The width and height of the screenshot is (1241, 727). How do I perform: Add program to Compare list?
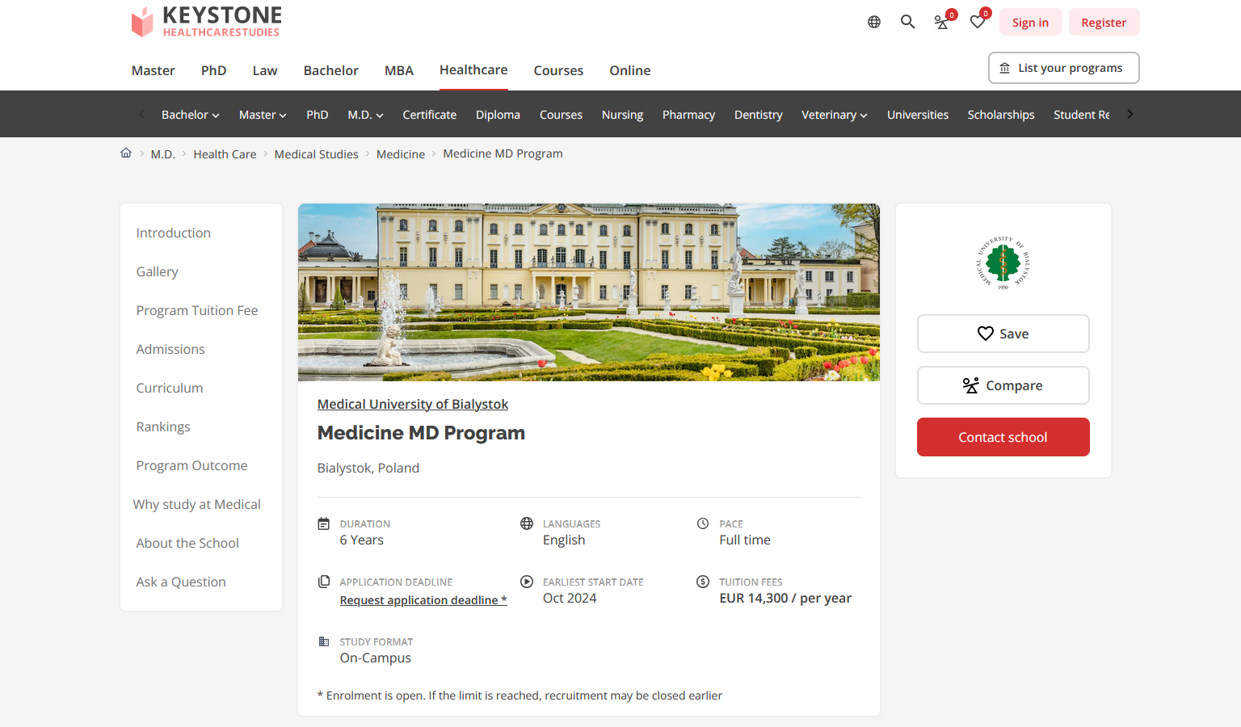(x=1003, y=385)
